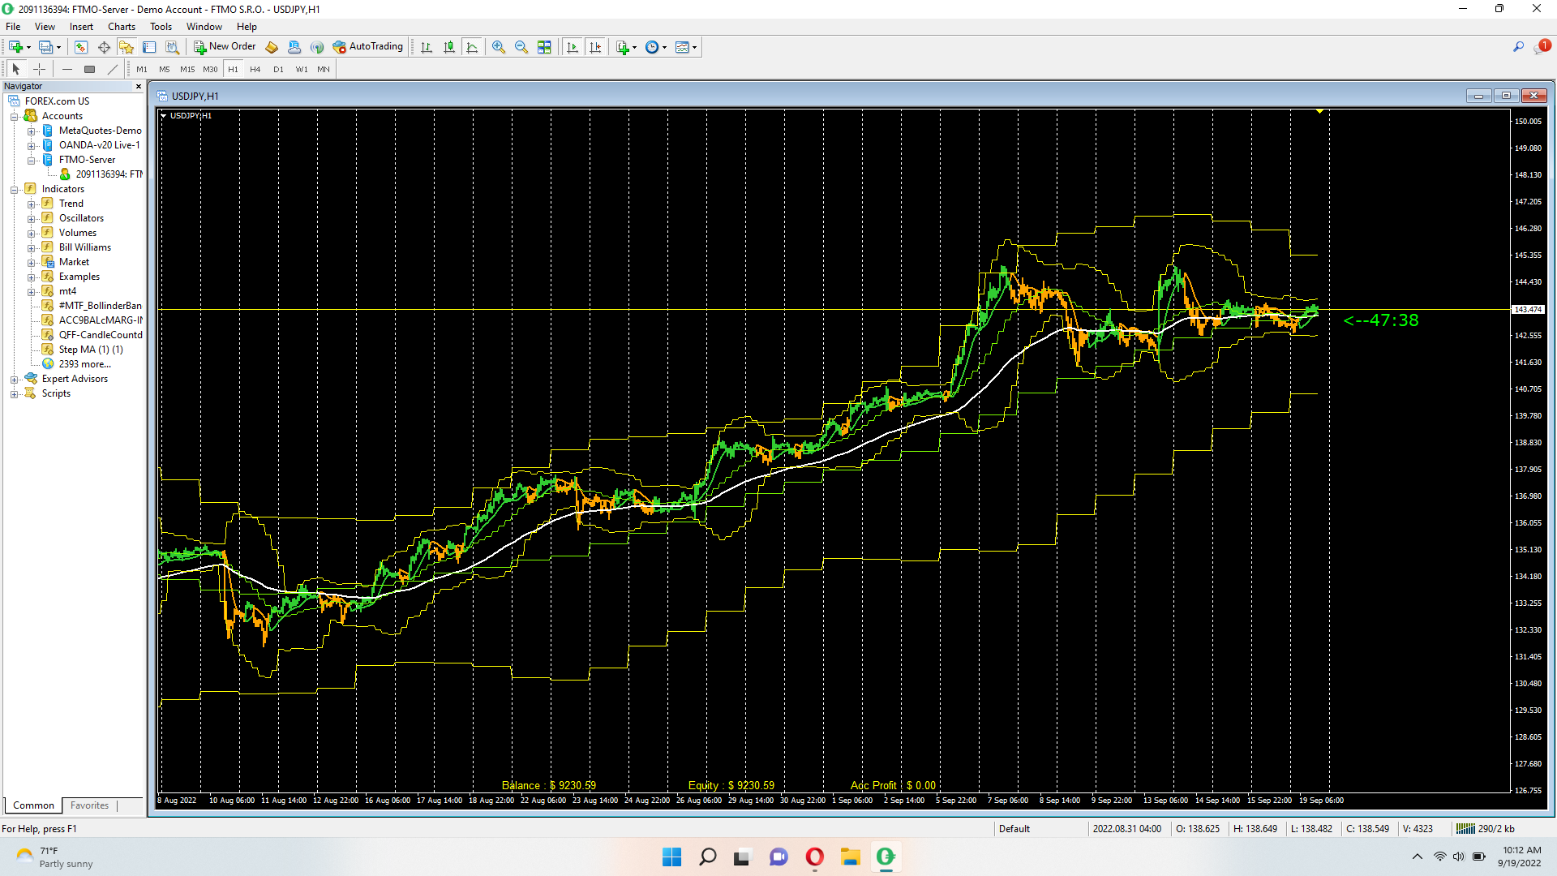The width and height of the screenshot is (1557, 876).
Task: Open the Charts menu
Action: coord(122,27)
